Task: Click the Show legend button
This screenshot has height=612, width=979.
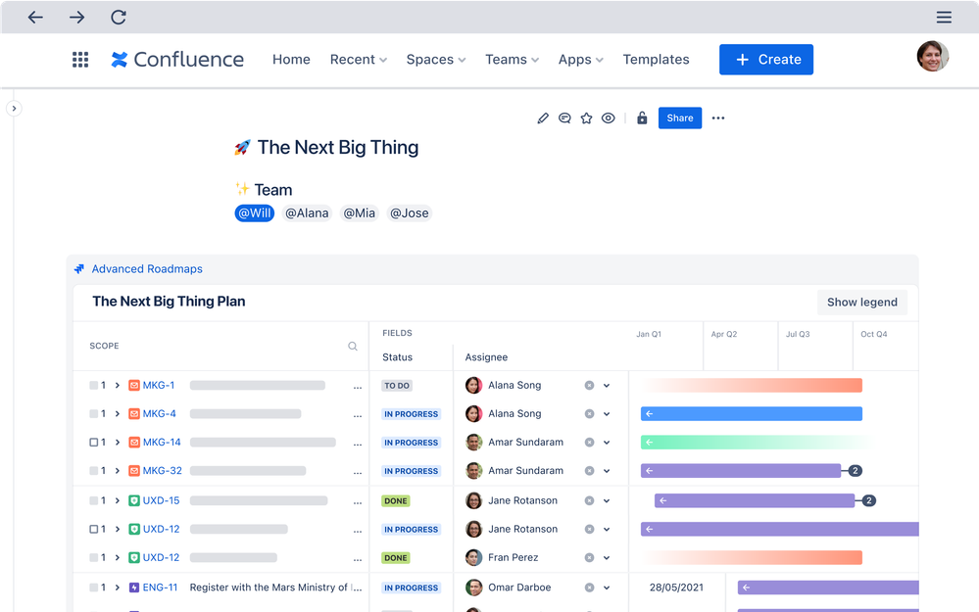Action: [862, 302]
